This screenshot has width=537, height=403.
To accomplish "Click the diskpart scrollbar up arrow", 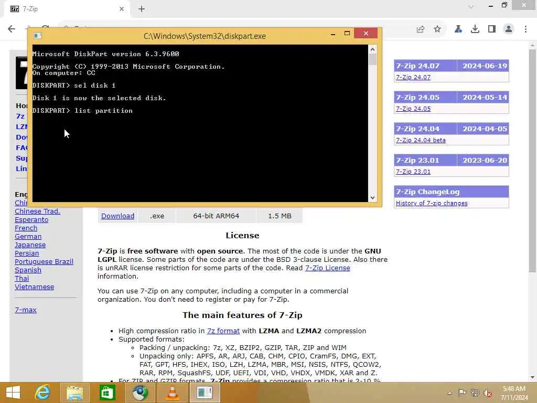I will (373, 49).
